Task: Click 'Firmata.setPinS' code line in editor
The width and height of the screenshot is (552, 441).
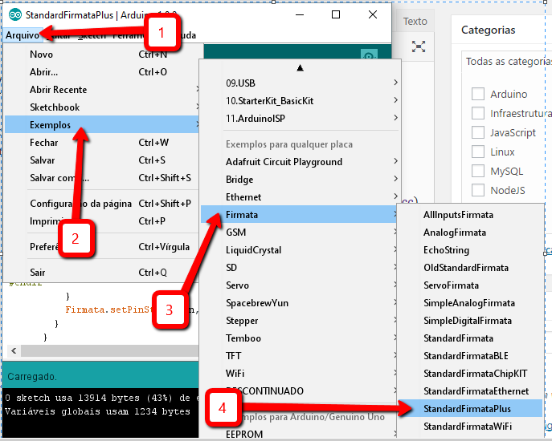Action: coord(109,310)
